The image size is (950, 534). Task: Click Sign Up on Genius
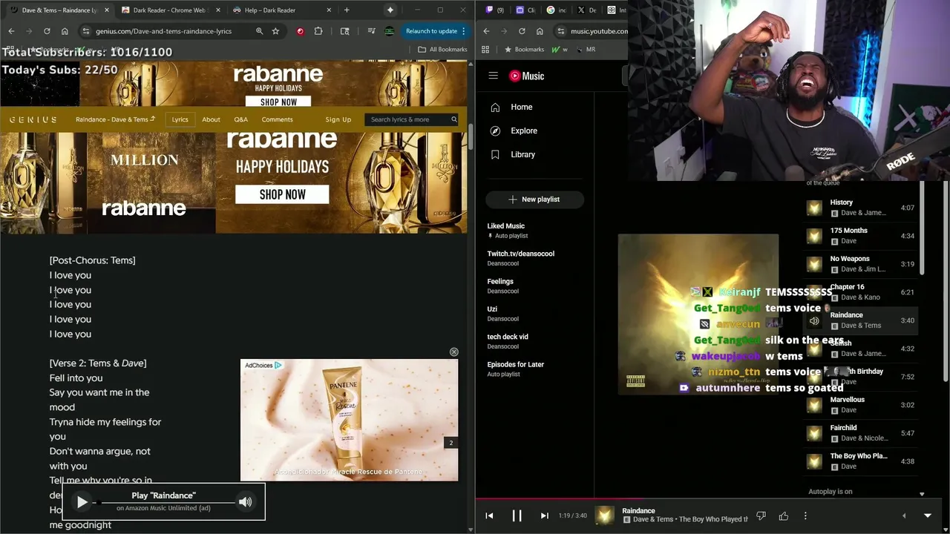point(338,119)
